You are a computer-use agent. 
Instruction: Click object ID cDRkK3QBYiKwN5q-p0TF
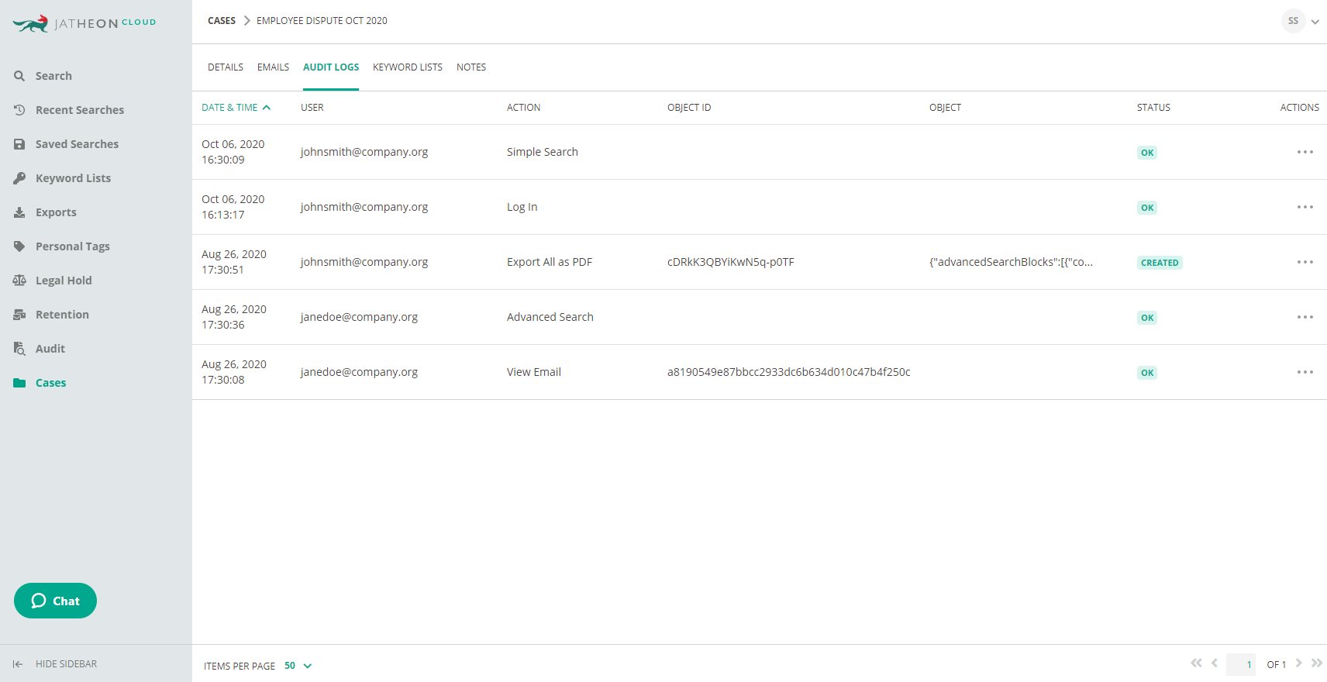pos(731,262)
